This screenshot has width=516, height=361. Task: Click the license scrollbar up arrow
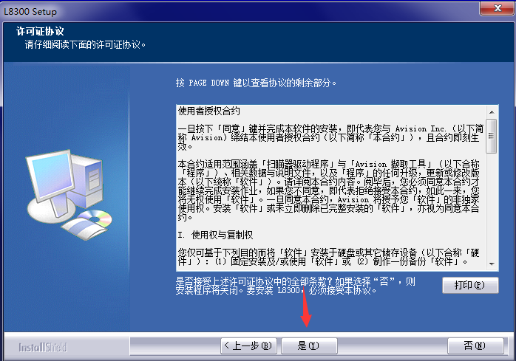click(x=492, y=112)
